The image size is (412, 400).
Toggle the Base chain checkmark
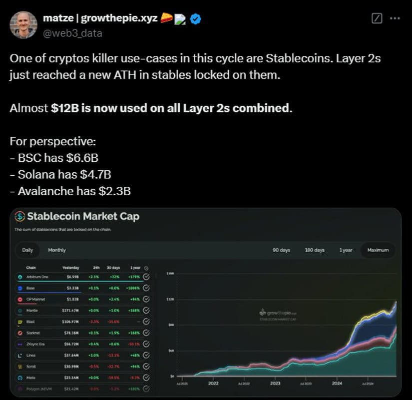pos(146,288)
